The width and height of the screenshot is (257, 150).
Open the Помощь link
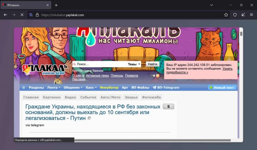[117, 76]
